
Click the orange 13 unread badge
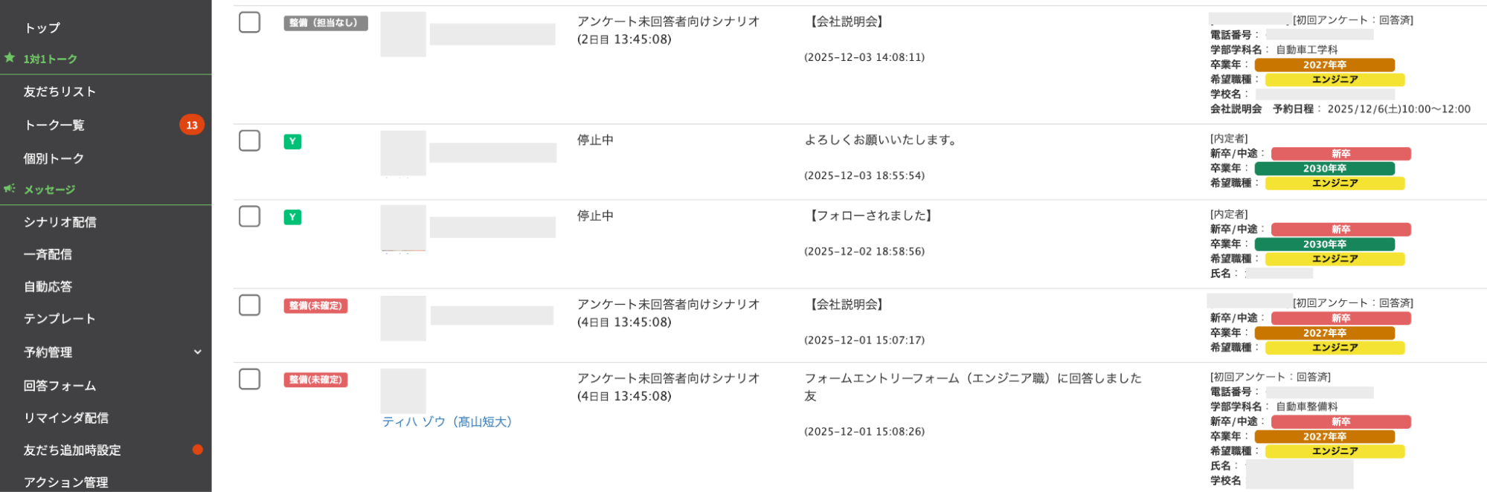[x=191, y=125]
